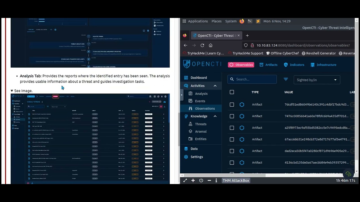Click the green chat bubble icon

coord(348,174)
